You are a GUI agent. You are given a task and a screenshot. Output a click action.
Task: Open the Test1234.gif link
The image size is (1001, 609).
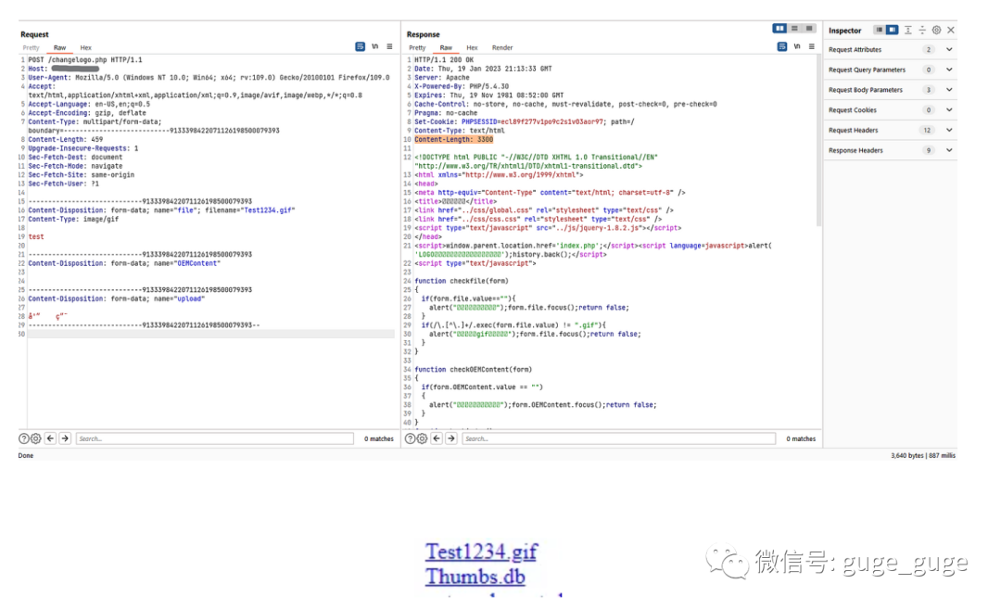(x=481, y=551)
